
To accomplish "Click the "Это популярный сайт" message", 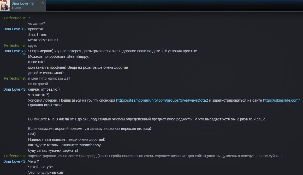I will [46, 172].
